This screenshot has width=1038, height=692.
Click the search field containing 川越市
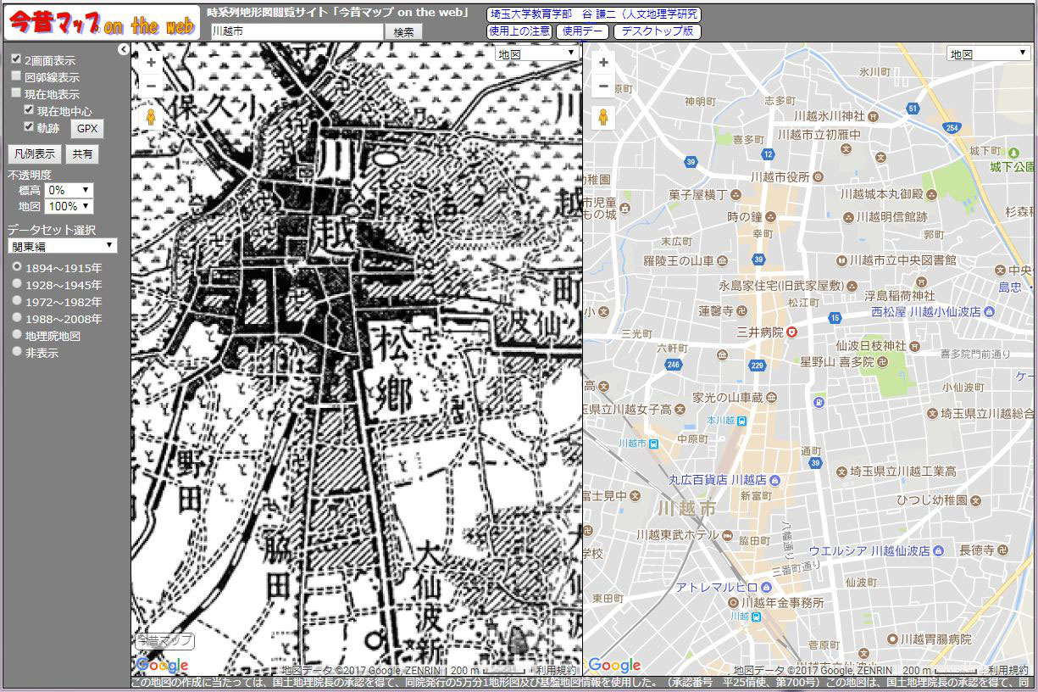pyautogui.click(x=297, y=31)
